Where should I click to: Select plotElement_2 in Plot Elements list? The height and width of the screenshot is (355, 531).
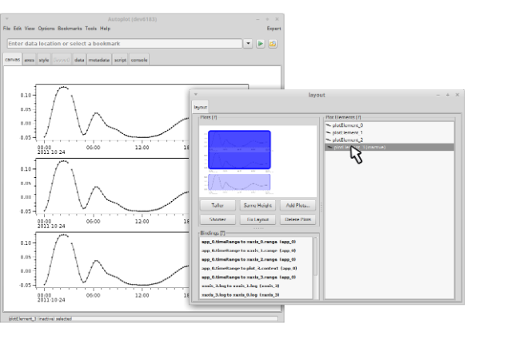click(x=389, y=140)
